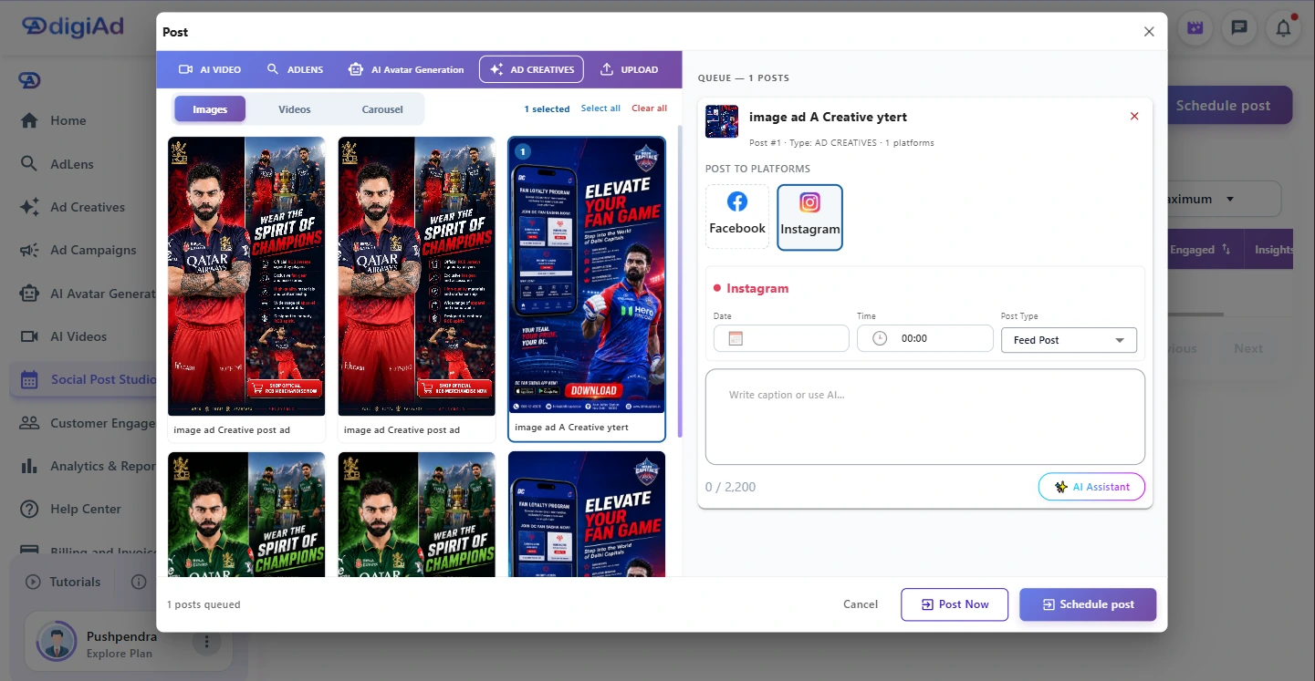Click the clock icon in Time field
This screenshot has width=1315, height=681.
[880, 338]
